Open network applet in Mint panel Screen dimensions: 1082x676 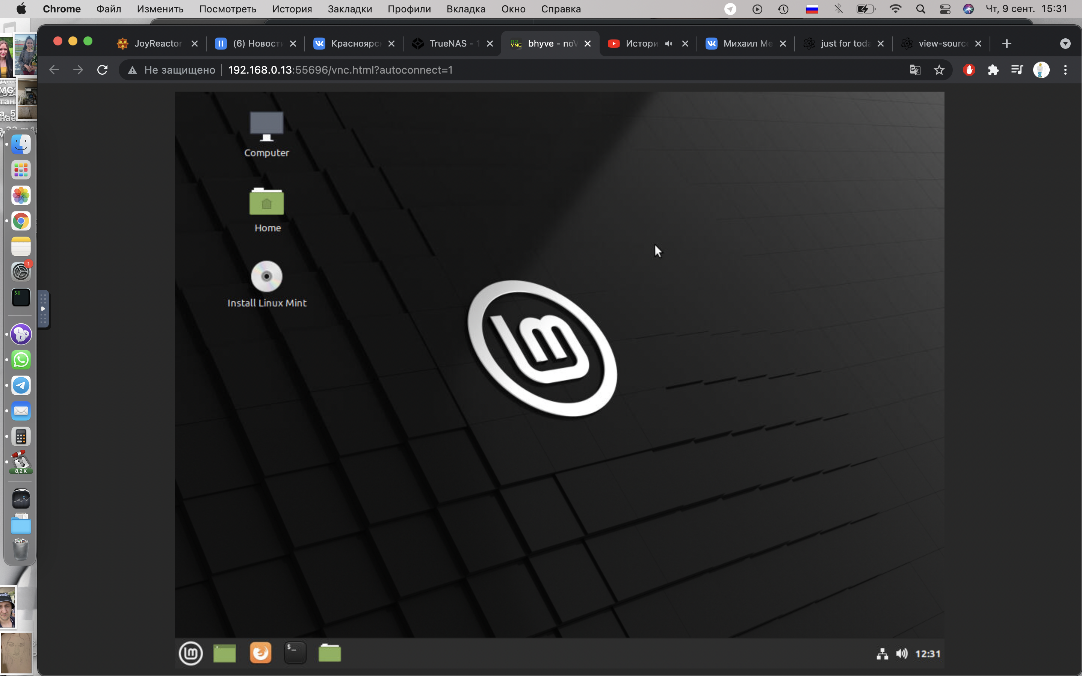point(882,653)
